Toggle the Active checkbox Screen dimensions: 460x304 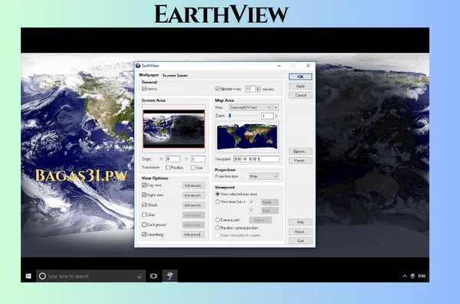click(x=144, y=89)
